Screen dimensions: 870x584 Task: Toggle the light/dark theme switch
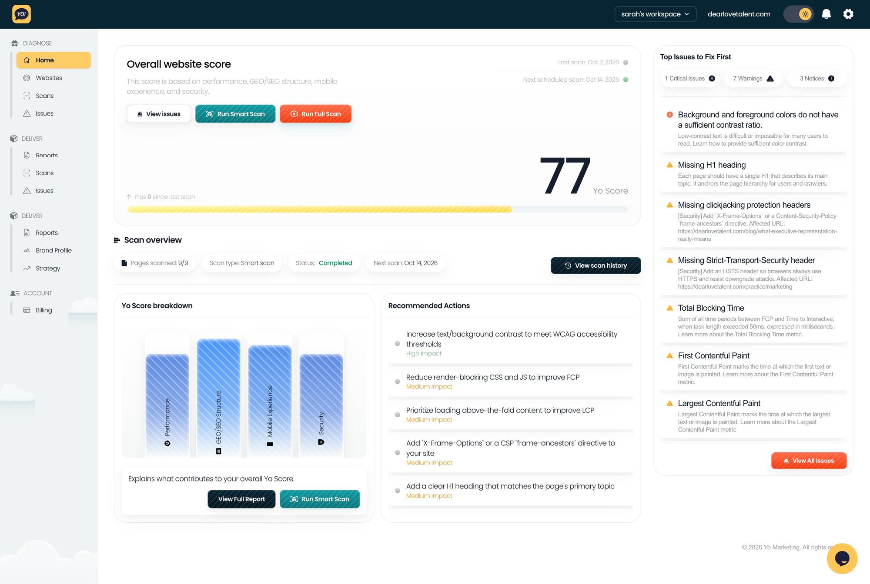[x=799, y=14]
